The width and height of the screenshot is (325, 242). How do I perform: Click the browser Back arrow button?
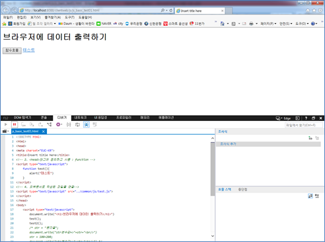coord(6,10)
